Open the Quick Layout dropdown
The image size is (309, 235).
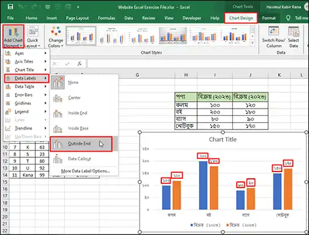click(32, 36)
